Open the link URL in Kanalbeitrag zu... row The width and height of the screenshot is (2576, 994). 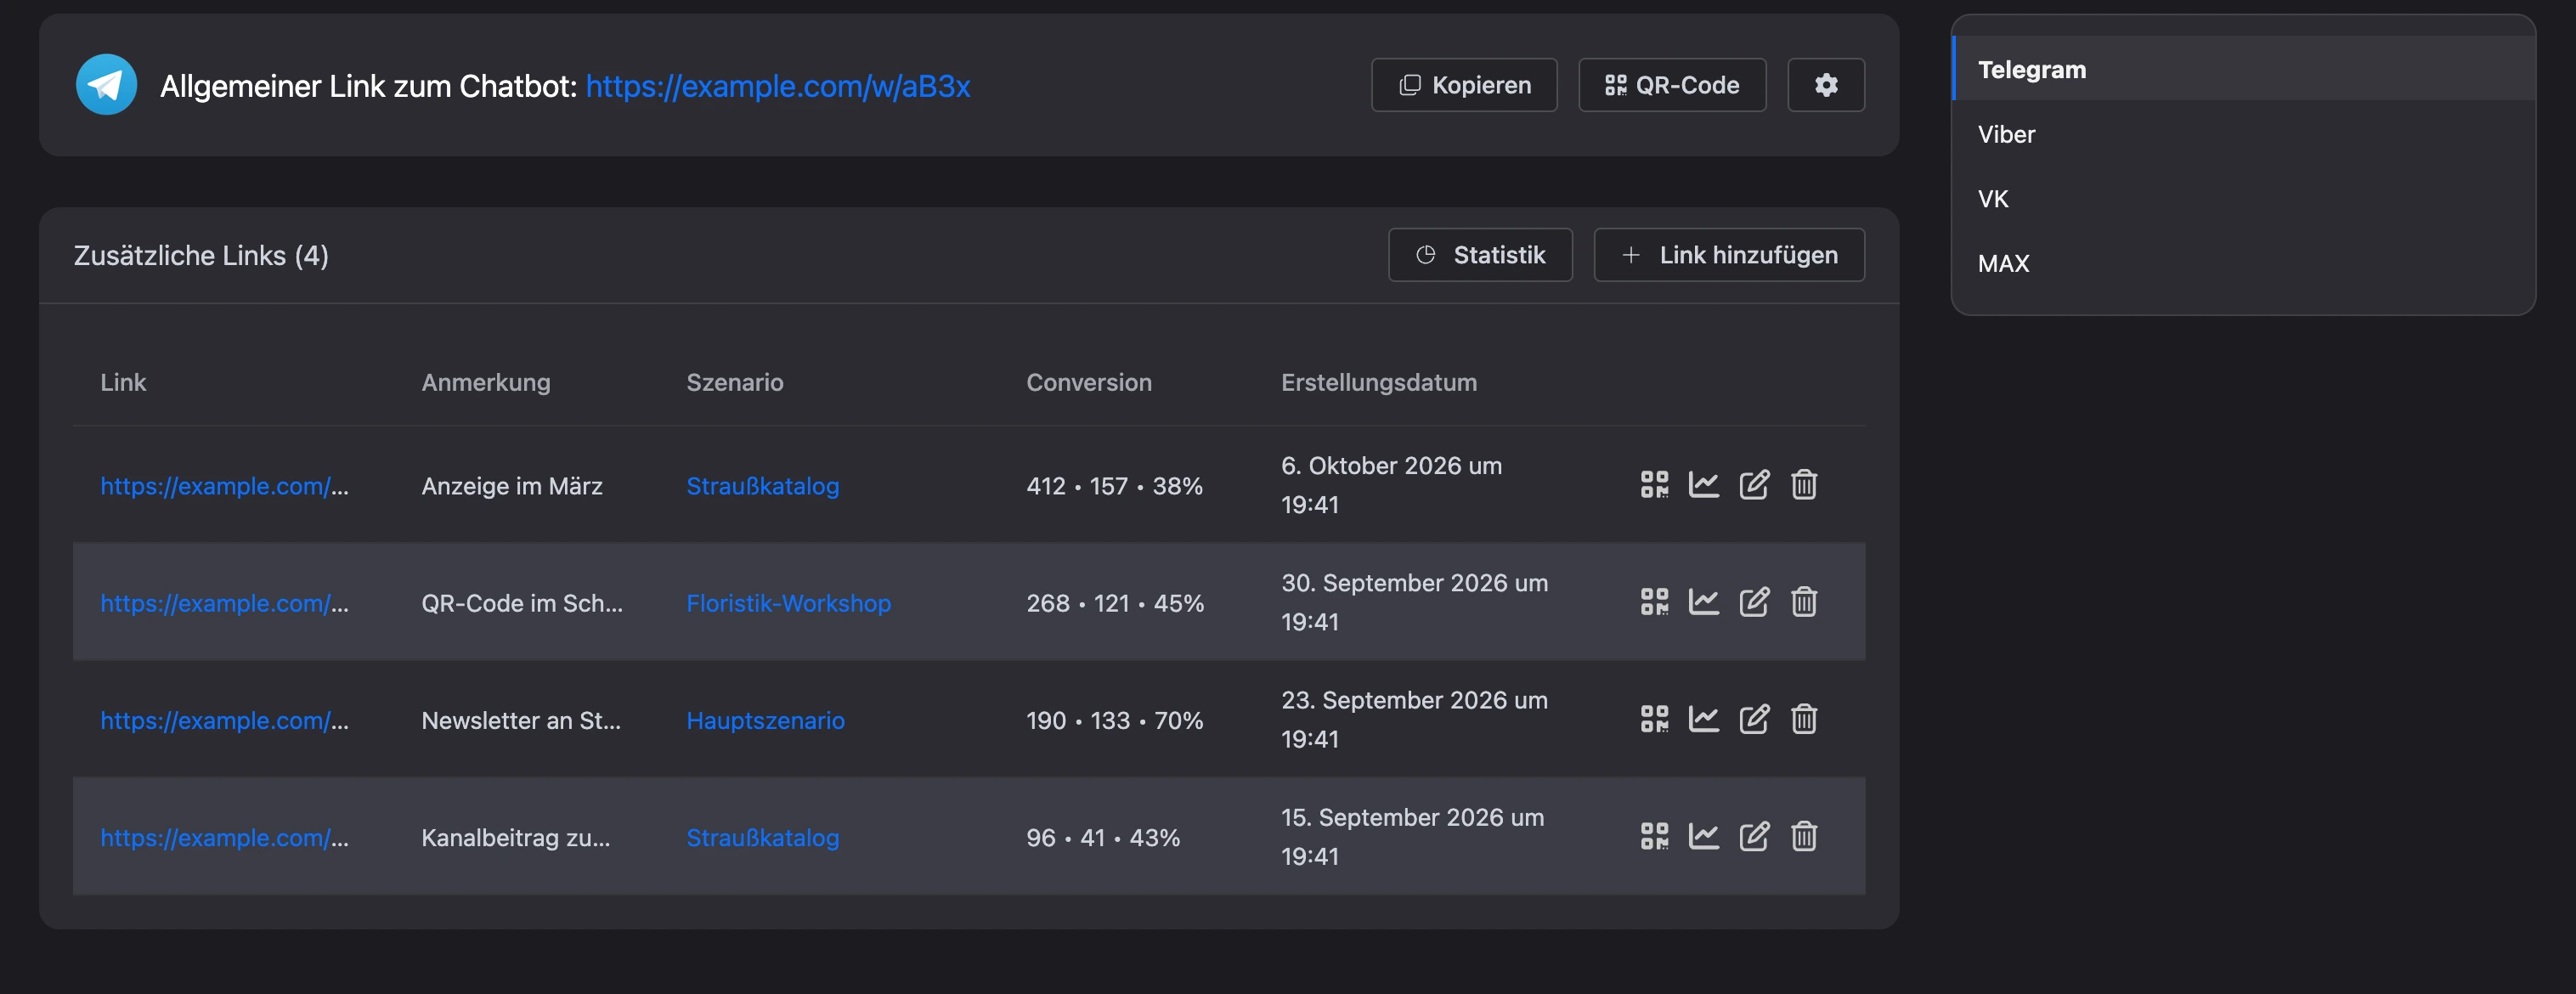click(x=224, y=837)
